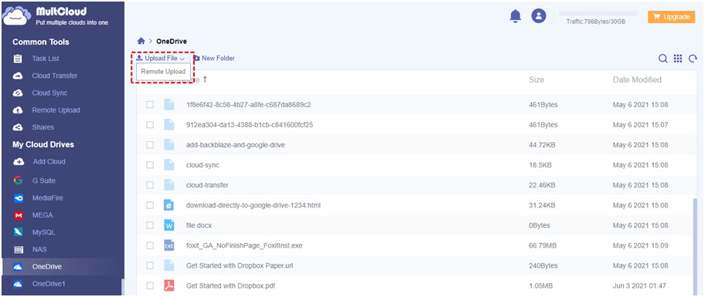
Task: Open Cloud Transfer in sidebar
Action: click(x=54, y=76)
